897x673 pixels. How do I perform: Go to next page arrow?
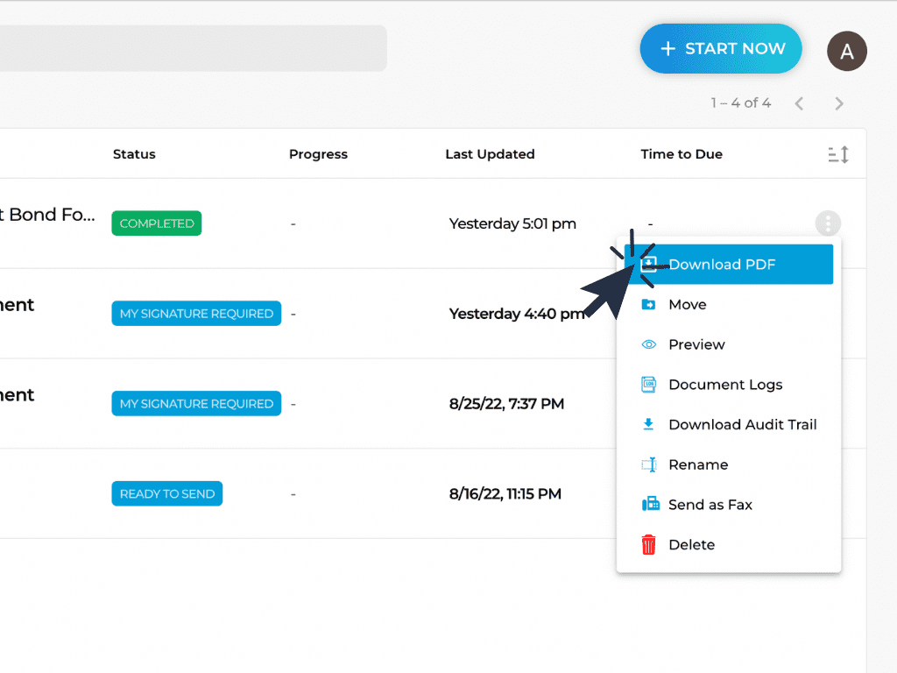[x=838, y=103]
